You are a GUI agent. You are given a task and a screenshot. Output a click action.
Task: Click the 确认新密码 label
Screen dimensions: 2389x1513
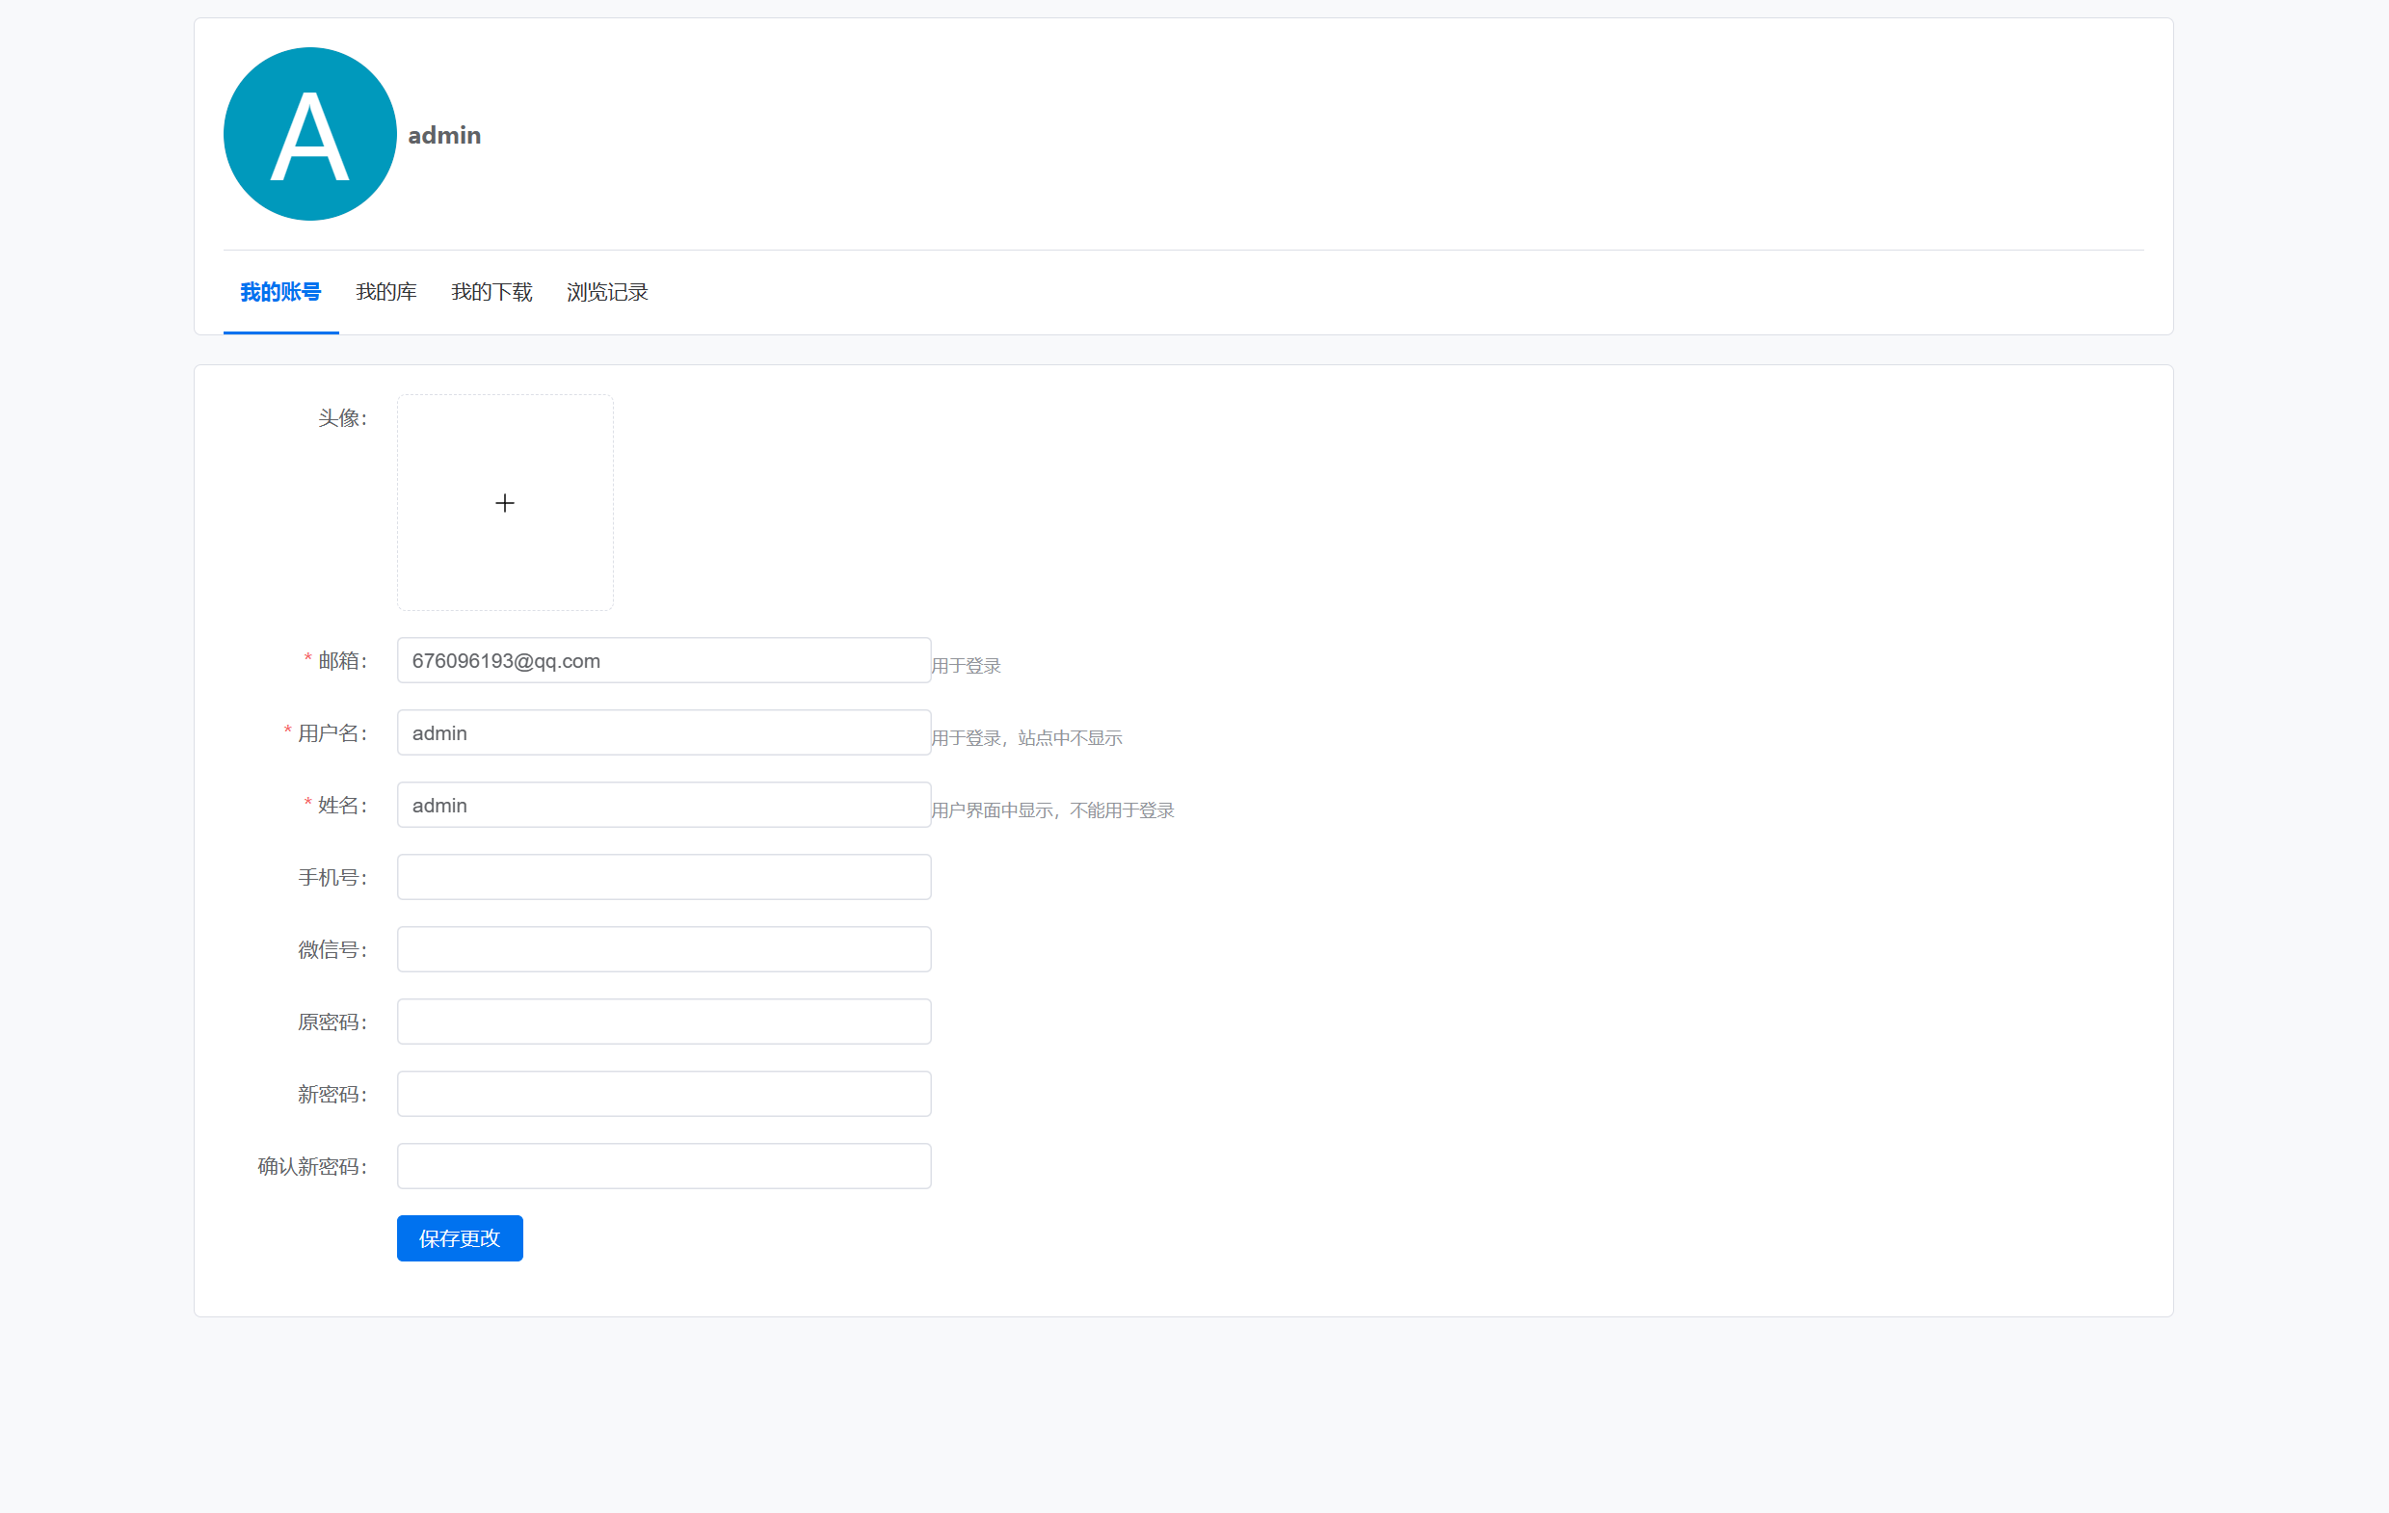click(x=312, y=1167)
